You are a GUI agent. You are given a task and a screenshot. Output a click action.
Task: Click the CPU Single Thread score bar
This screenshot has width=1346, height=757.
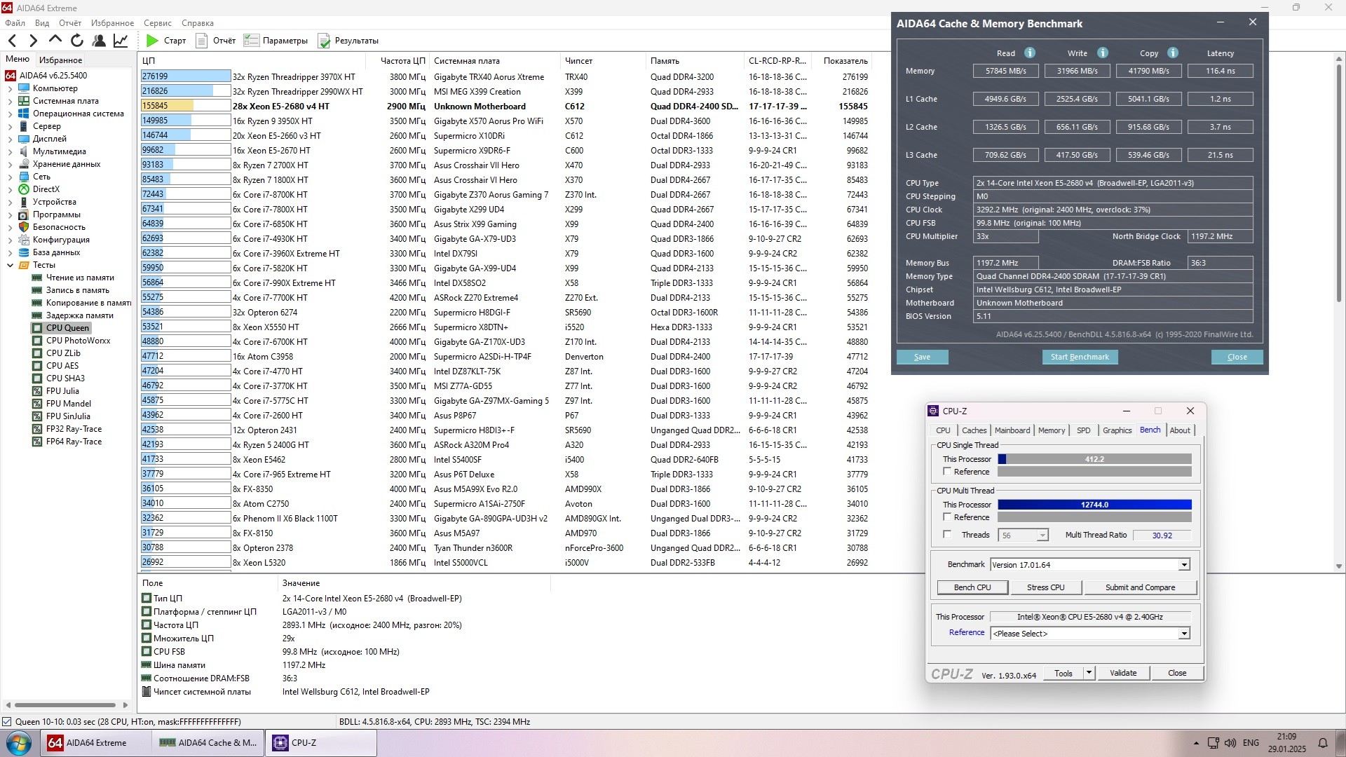pyautogui.click(x=1094, y=459)
